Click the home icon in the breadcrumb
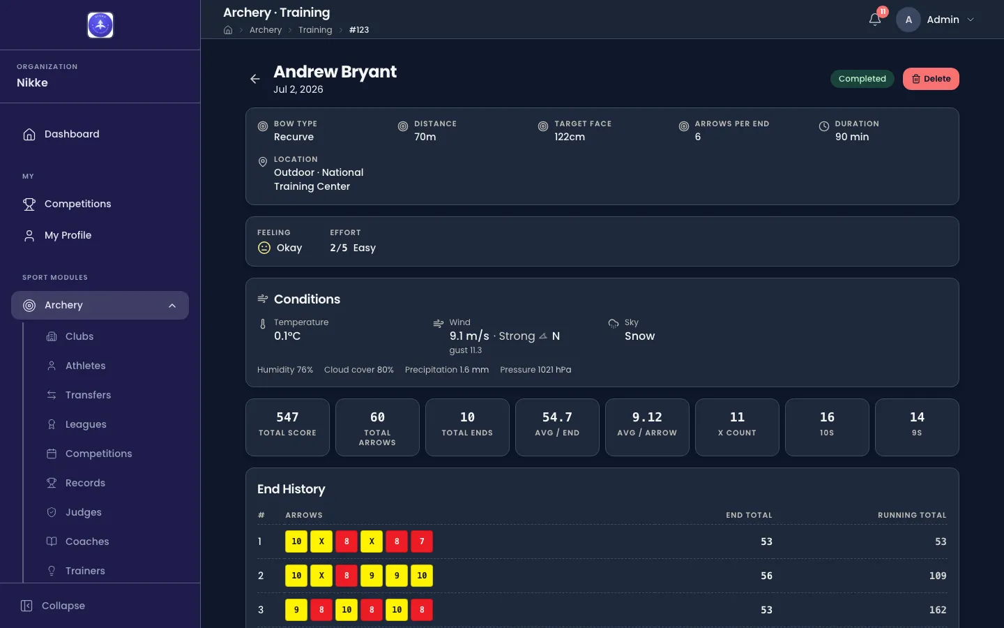The image size is (1004, 628). tap(228, 30)
